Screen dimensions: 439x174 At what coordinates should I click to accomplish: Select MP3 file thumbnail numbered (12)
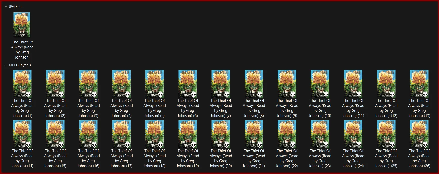386,84
